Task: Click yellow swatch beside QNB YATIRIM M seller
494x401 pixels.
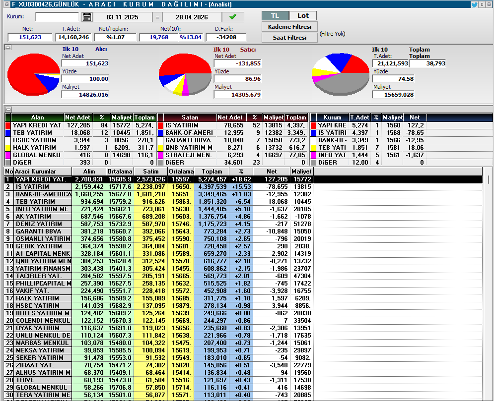Action: point(160,148)
